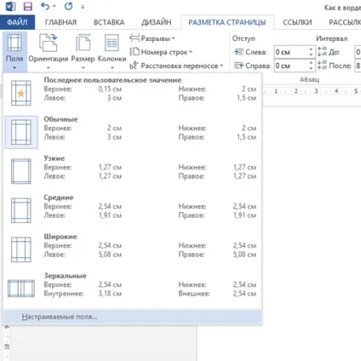Switch to the ССЫЛКИ tab
The height and width of the screenshot is (361, 361).
[297, 22]
